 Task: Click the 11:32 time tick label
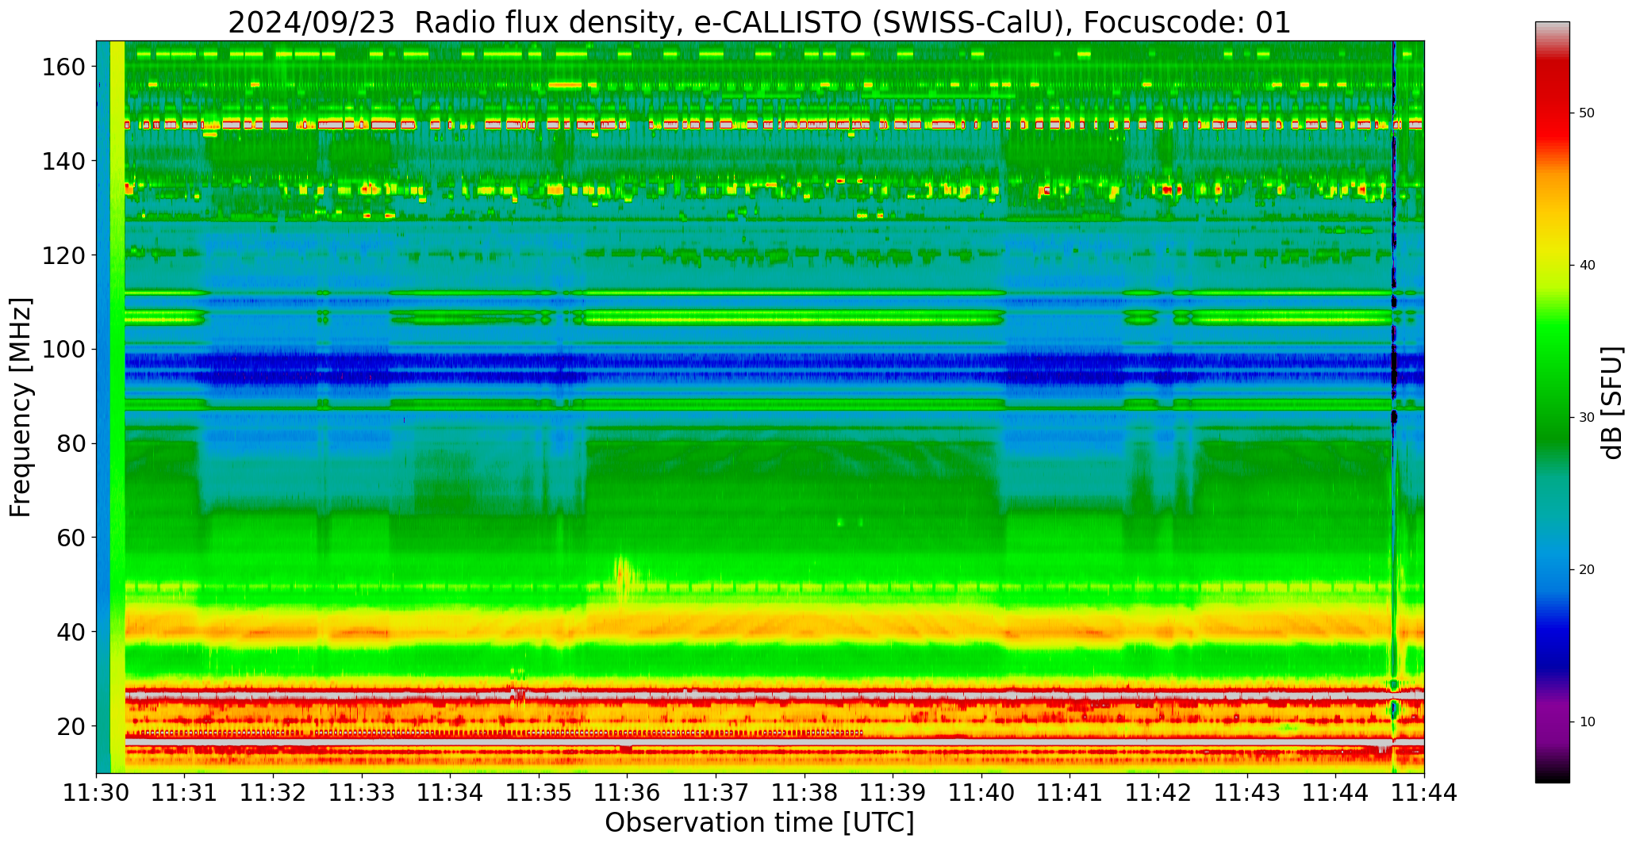click(274, 793)
